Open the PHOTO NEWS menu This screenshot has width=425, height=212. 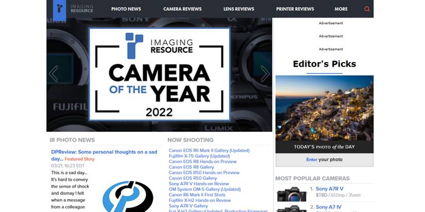(126, 9)
